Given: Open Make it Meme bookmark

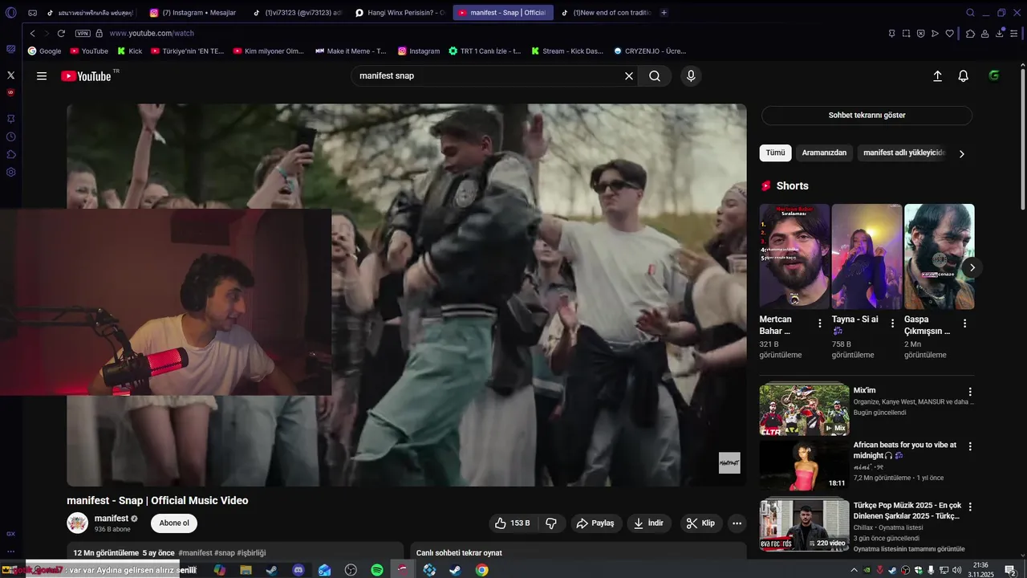Looking at the screenshot, I should click(351, 51).
